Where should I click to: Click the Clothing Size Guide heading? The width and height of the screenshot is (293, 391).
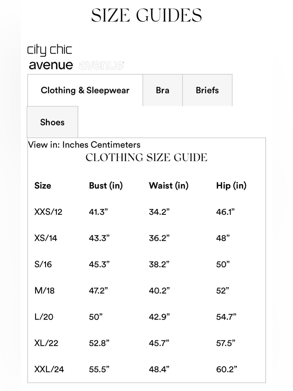point(146,158)
